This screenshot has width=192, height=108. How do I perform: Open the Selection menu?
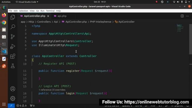tap(23, 11)
